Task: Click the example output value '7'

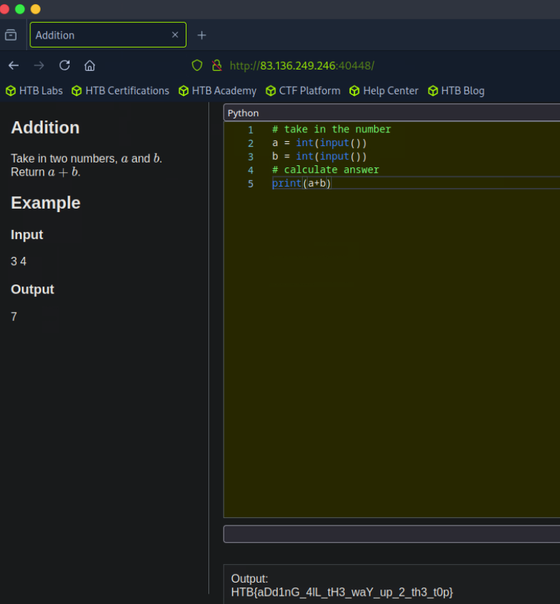Action: [x=14, y=317]
